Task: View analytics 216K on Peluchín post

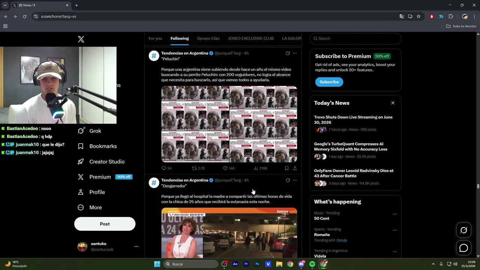Action: coord(261,168)
